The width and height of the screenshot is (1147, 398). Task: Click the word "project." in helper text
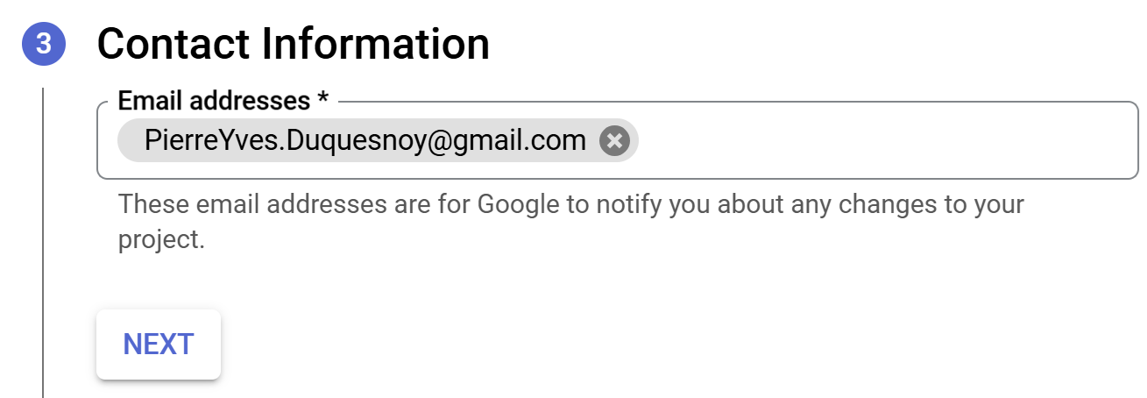coord(161,239)
